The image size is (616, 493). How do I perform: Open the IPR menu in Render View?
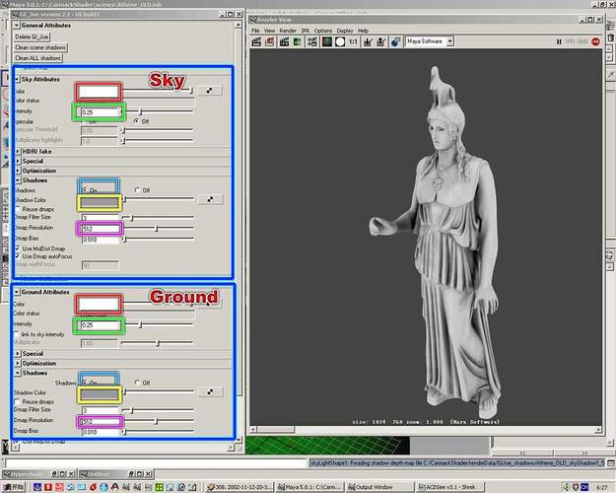click(x=304, y=31)
